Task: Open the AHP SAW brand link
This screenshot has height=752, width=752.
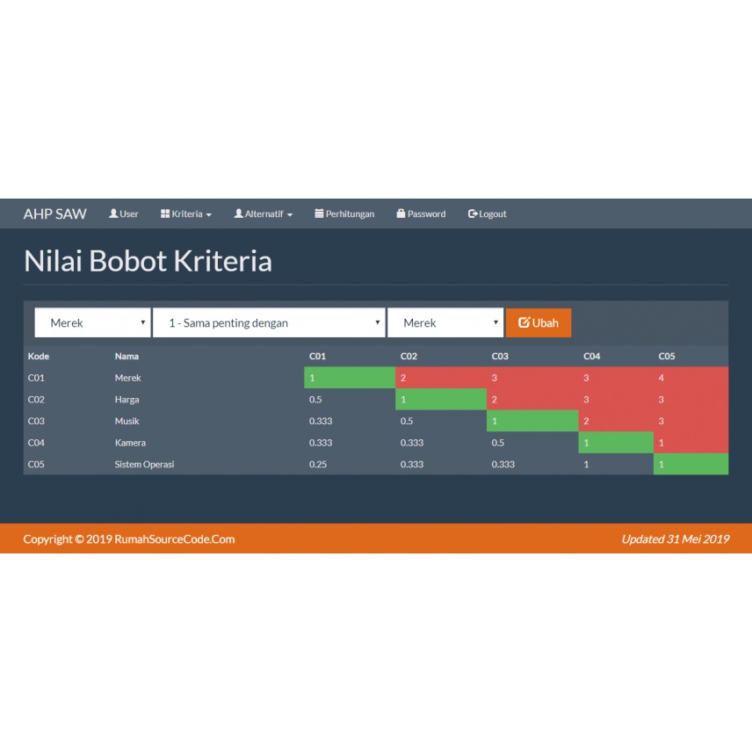Action: (55, 213)
